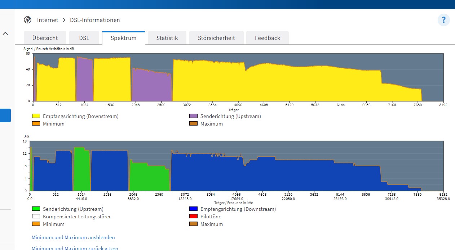
Task: Click the Signal / Rausch-Verhältnis in dB label
Action: click(49, 49)
